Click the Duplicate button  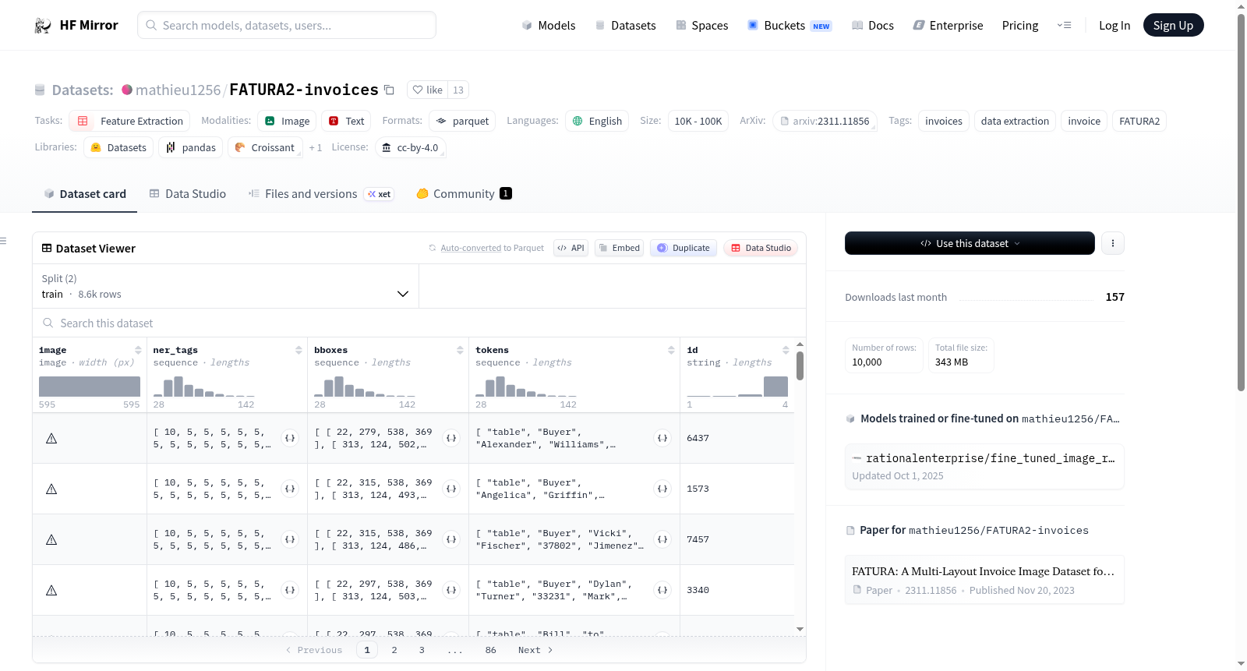[684, 248]
